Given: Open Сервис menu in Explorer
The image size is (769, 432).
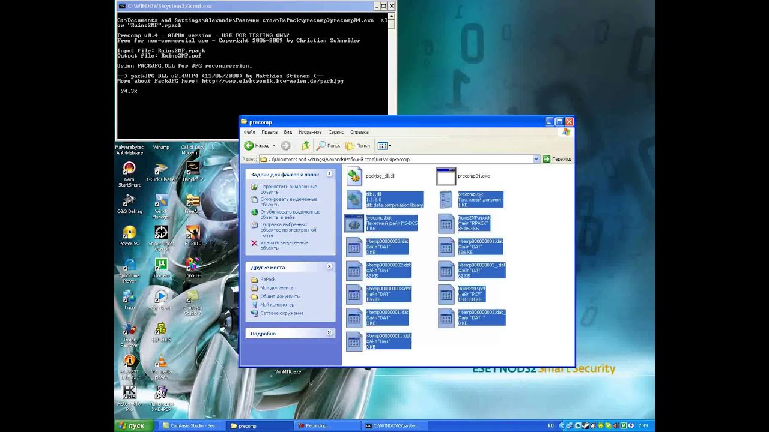Looking at the screenshot, I should (336, 132).
